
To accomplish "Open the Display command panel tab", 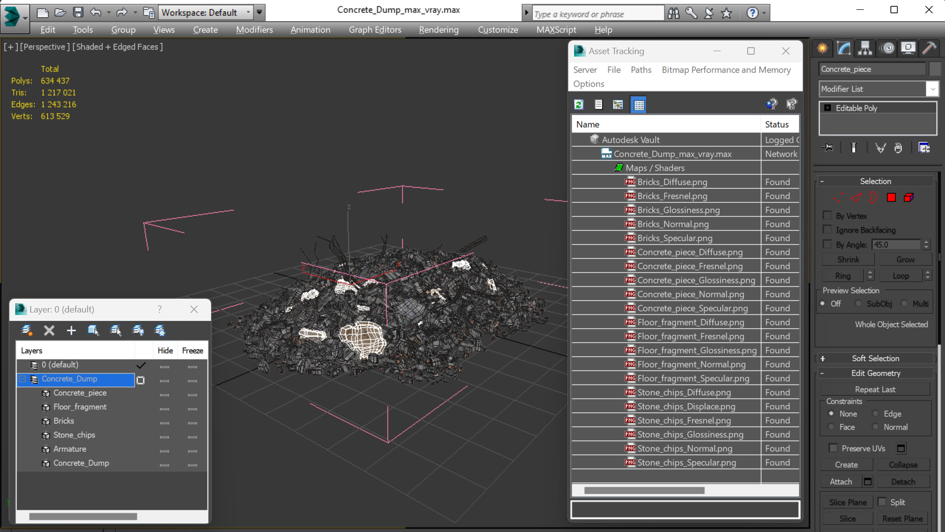I will click(908, 48).
